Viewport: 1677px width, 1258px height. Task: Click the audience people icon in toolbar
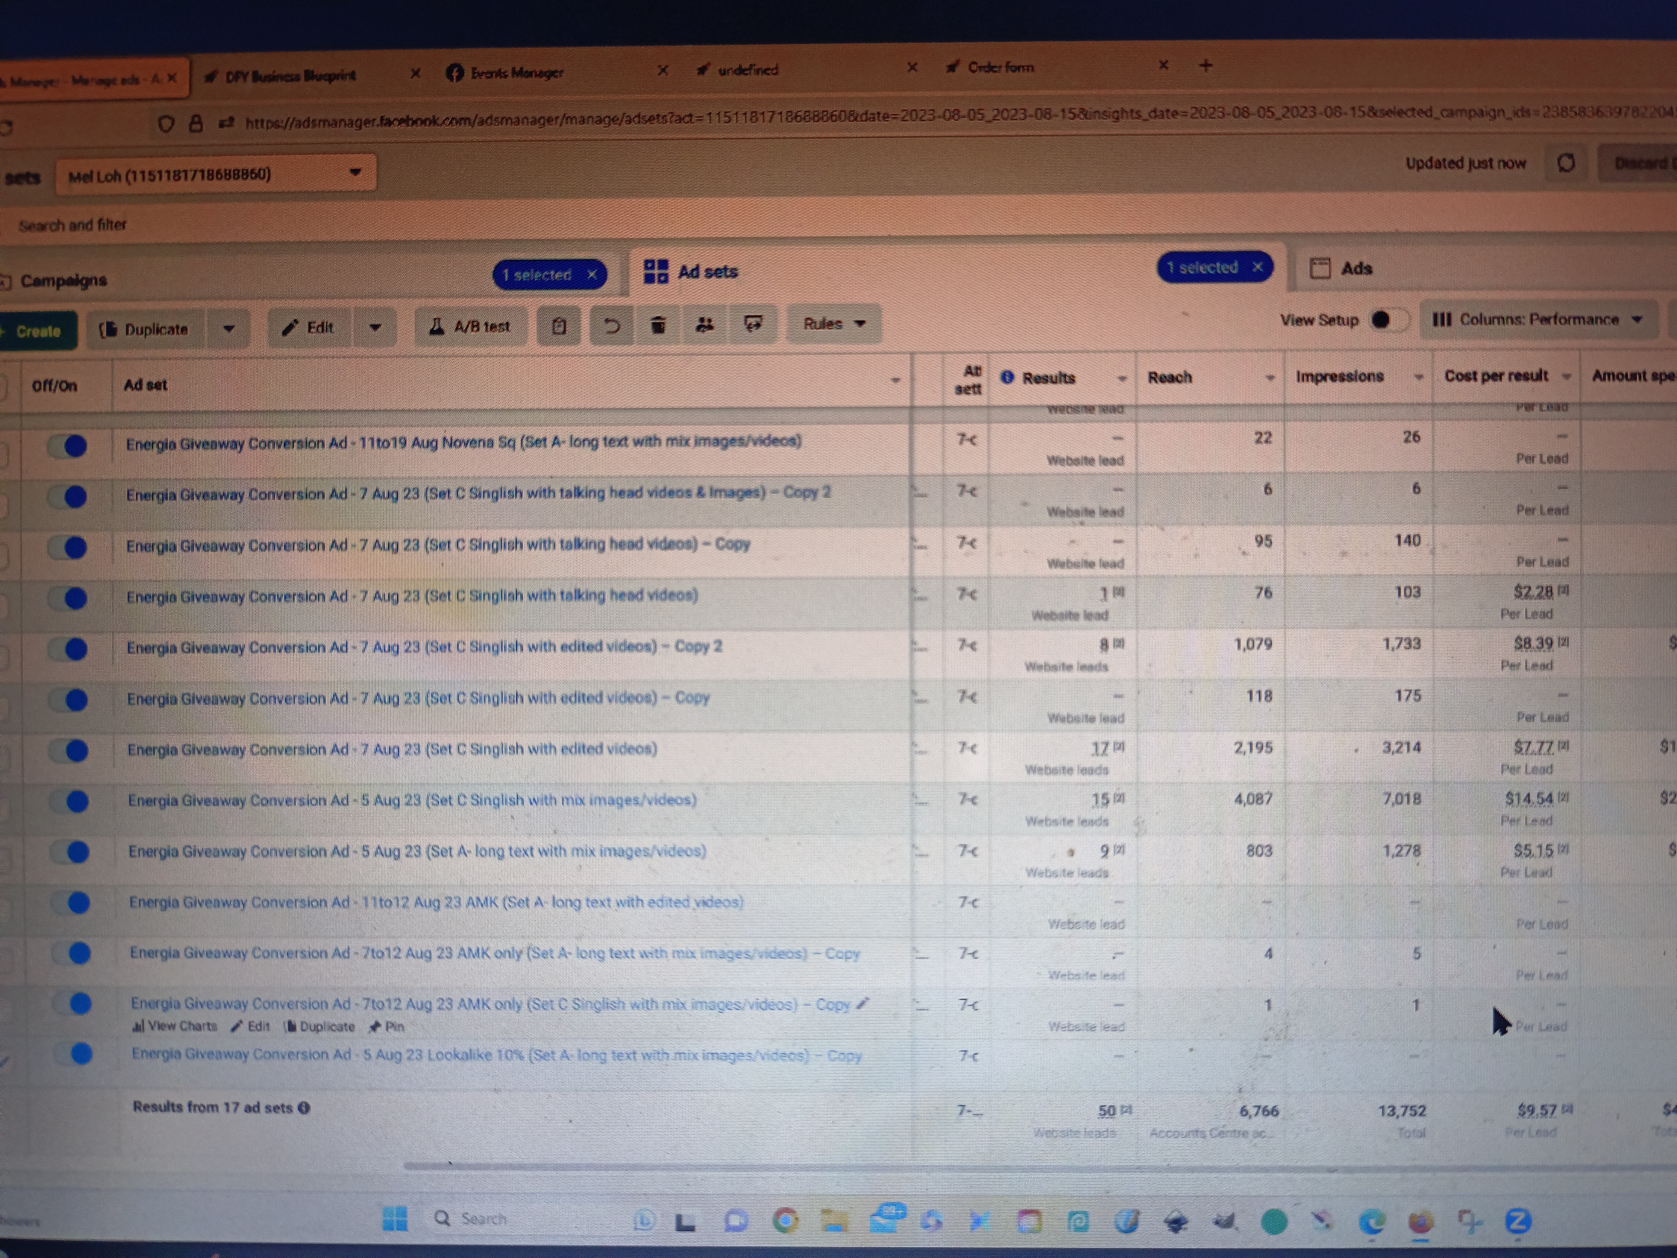click(705, 325)
